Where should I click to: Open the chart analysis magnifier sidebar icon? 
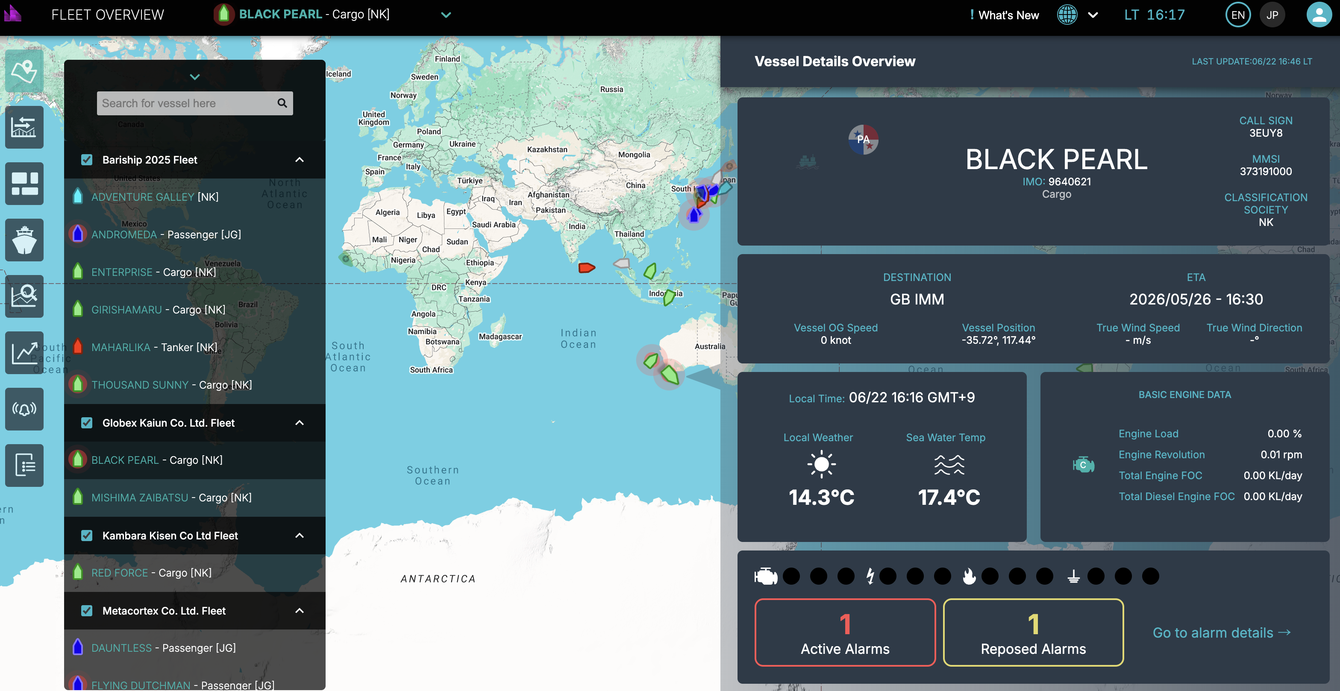click(24, 296)
